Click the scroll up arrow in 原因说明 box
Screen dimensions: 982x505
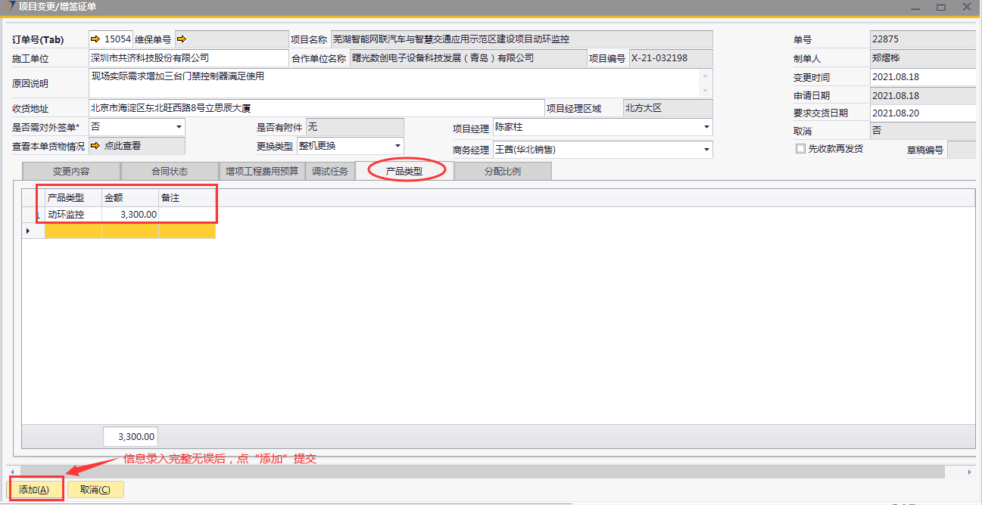pos(706,76)
